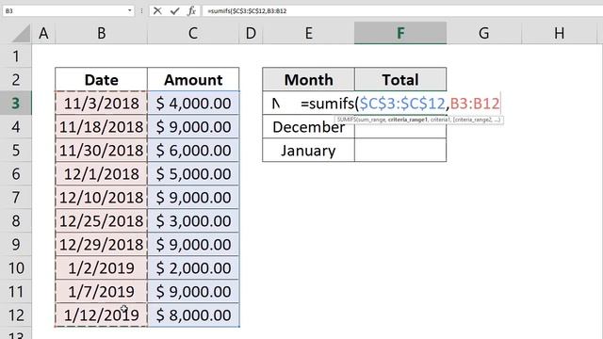Select column G header
The width and height of the screenshot is (603, 339).
483,33
